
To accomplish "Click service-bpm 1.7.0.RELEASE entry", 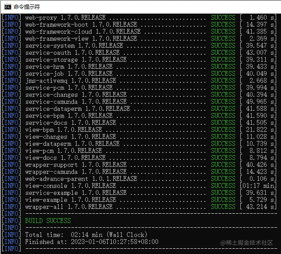I will click(69, 116).
